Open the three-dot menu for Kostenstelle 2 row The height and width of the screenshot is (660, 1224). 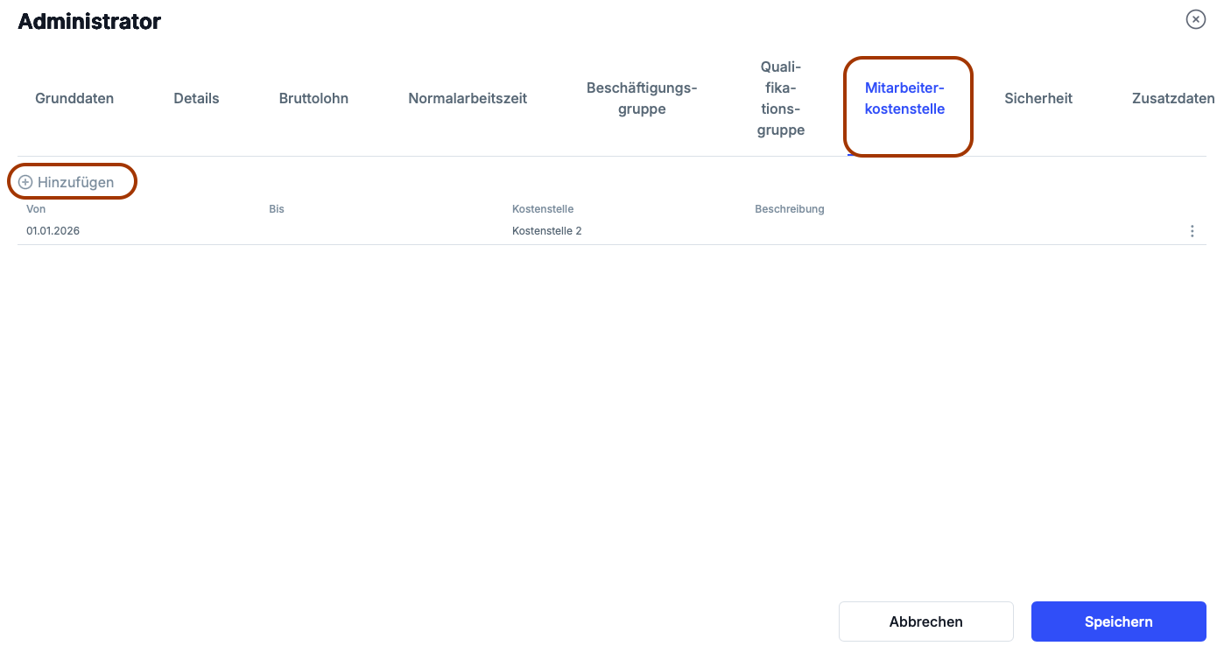click(1192, 231)
